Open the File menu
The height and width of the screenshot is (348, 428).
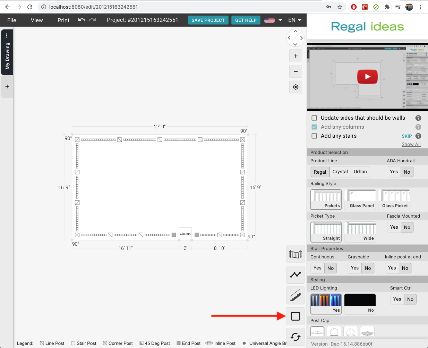point(11,20)
